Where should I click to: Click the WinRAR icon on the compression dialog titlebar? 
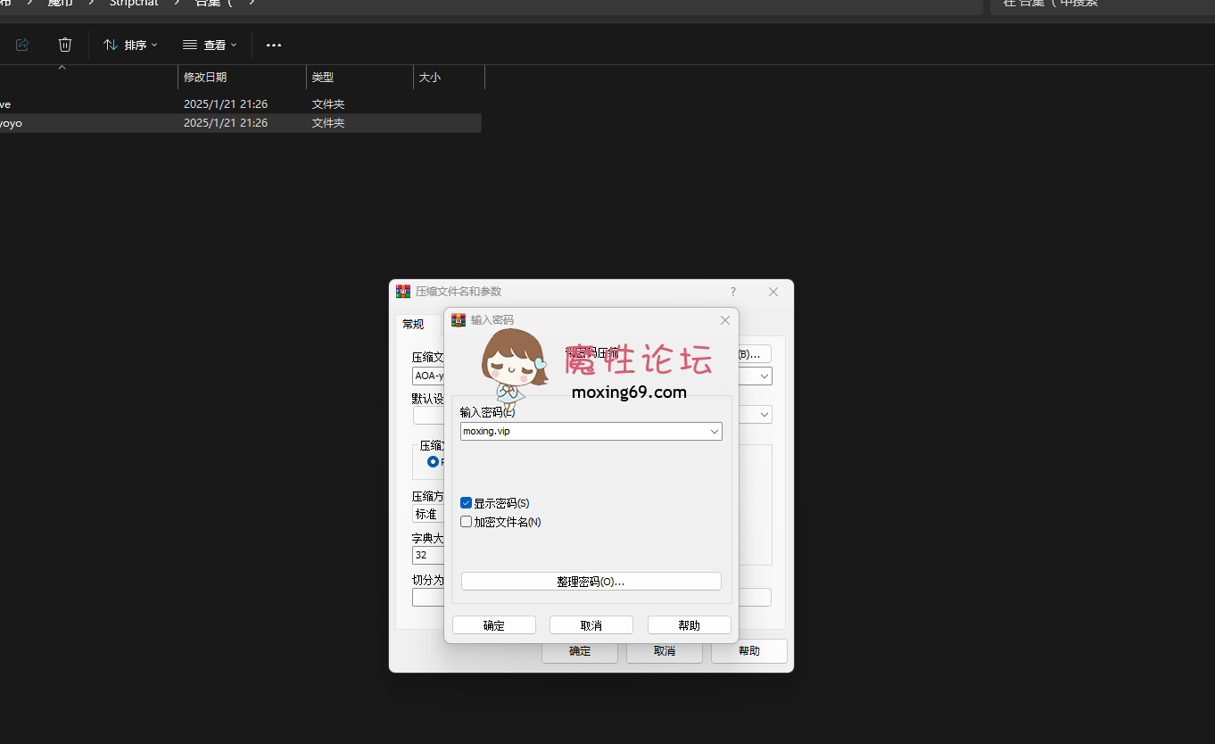click(402, 291)
